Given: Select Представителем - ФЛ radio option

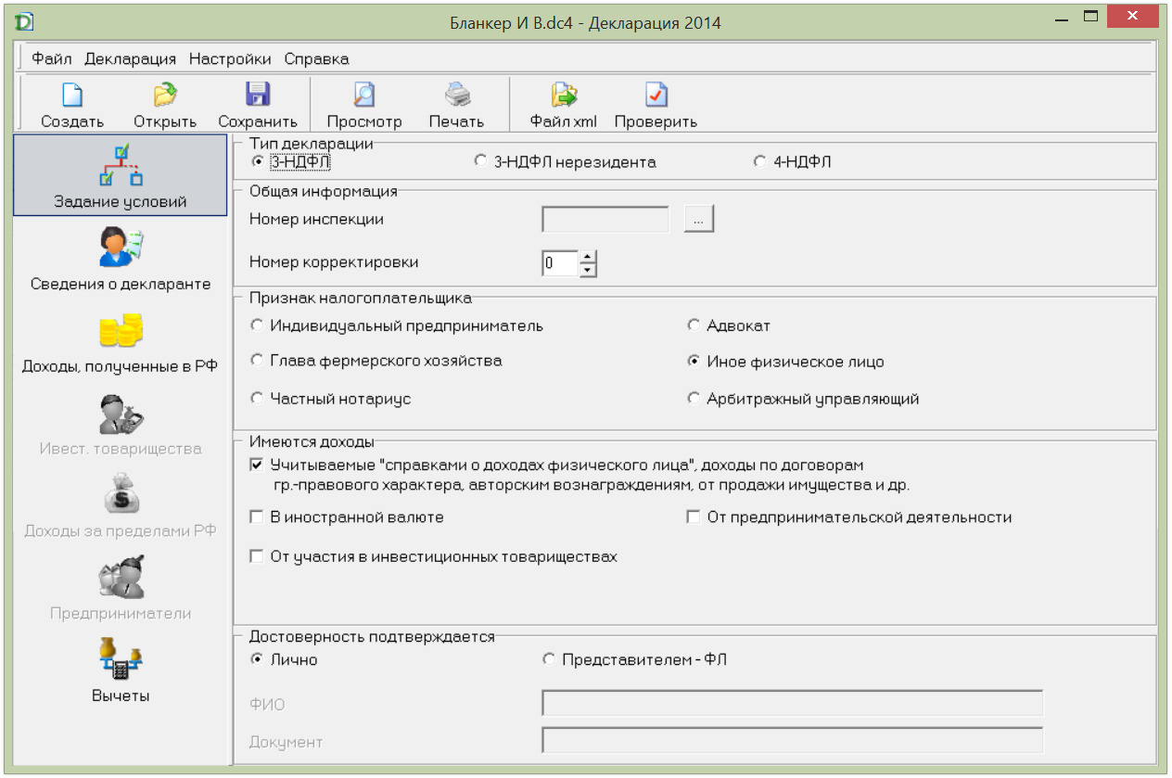Looking at the screenshot, I should [549, 659].
